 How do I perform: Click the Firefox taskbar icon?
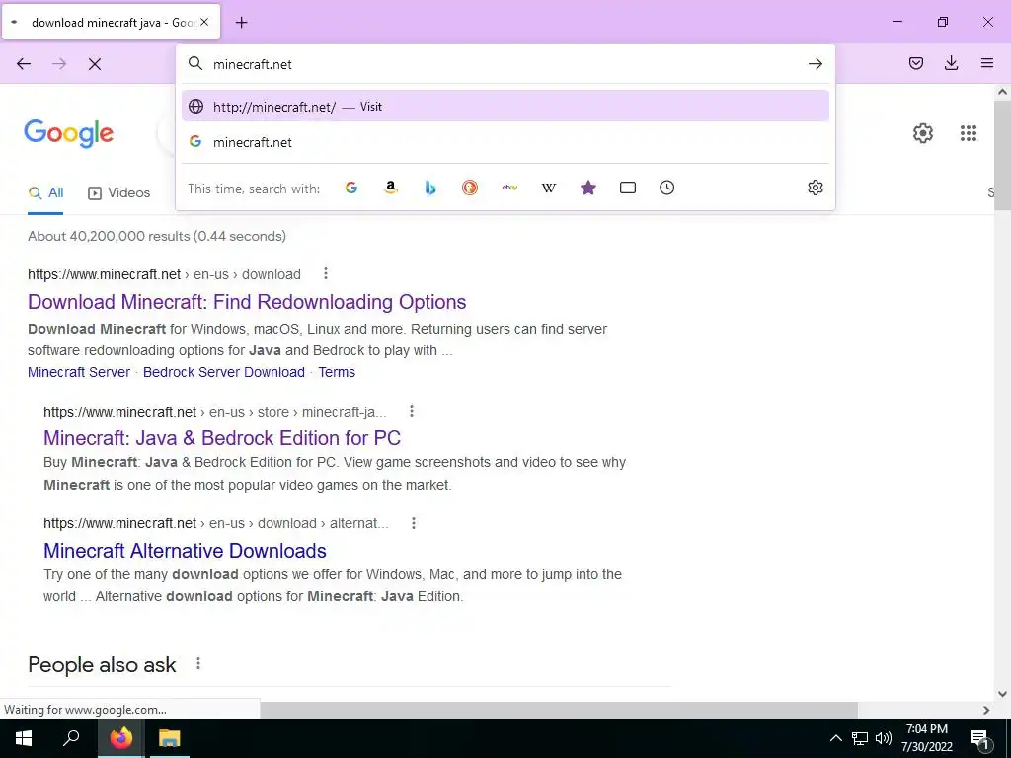[120, 738]
